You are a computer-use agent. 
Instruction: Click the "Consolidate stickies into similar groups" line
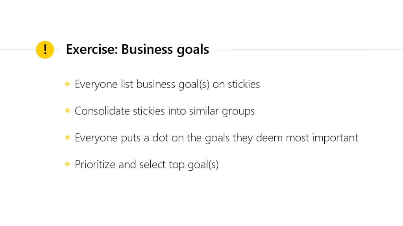tap(165, 111)
